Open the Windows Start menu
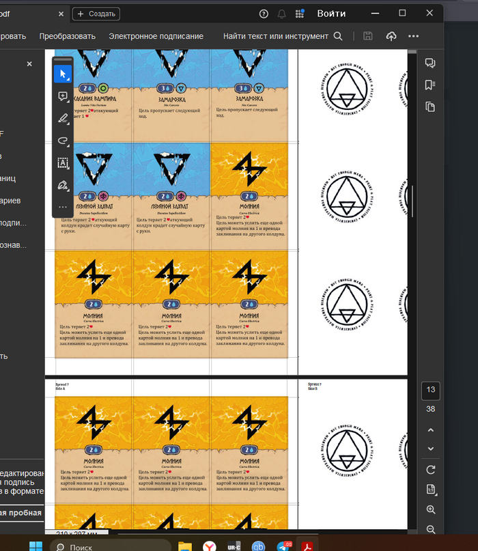This screenshot has width=478, height=551. pyautogui.click(x=36, y=546)
